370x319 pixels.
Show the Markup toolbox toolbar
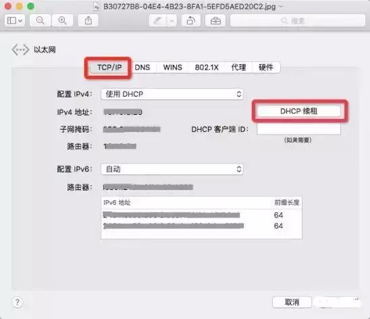tap(215, 21)
